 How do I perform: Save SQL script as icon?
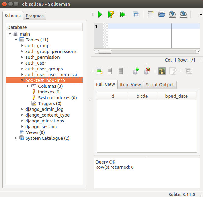click(183, 14)
